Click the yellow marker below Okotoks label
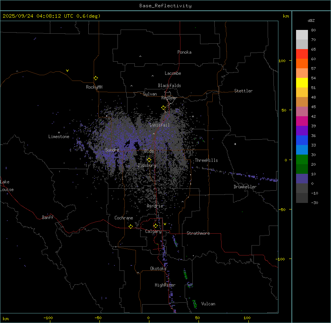331x323 pixels. [x=138, y=273]
